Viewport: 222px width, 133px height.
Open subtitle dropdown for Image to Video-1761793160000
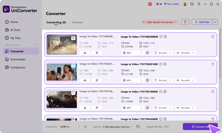tap(163, 108)
